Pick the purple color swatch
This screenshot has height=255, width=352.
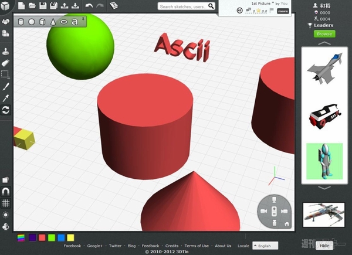tap(32, 238)
